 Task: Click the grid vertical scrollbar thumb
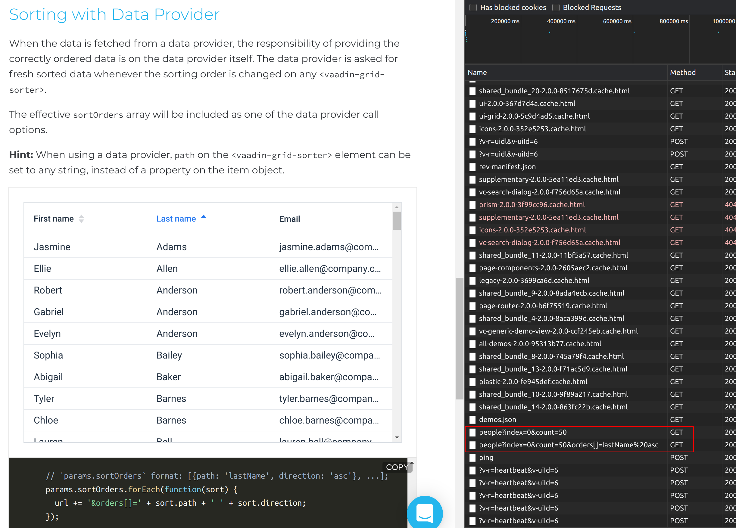(x=397, y=221)
